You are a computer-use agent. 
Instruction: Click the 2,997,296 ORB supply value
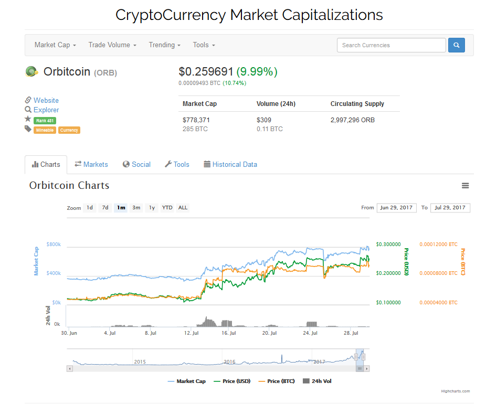(x=353, y=120)
